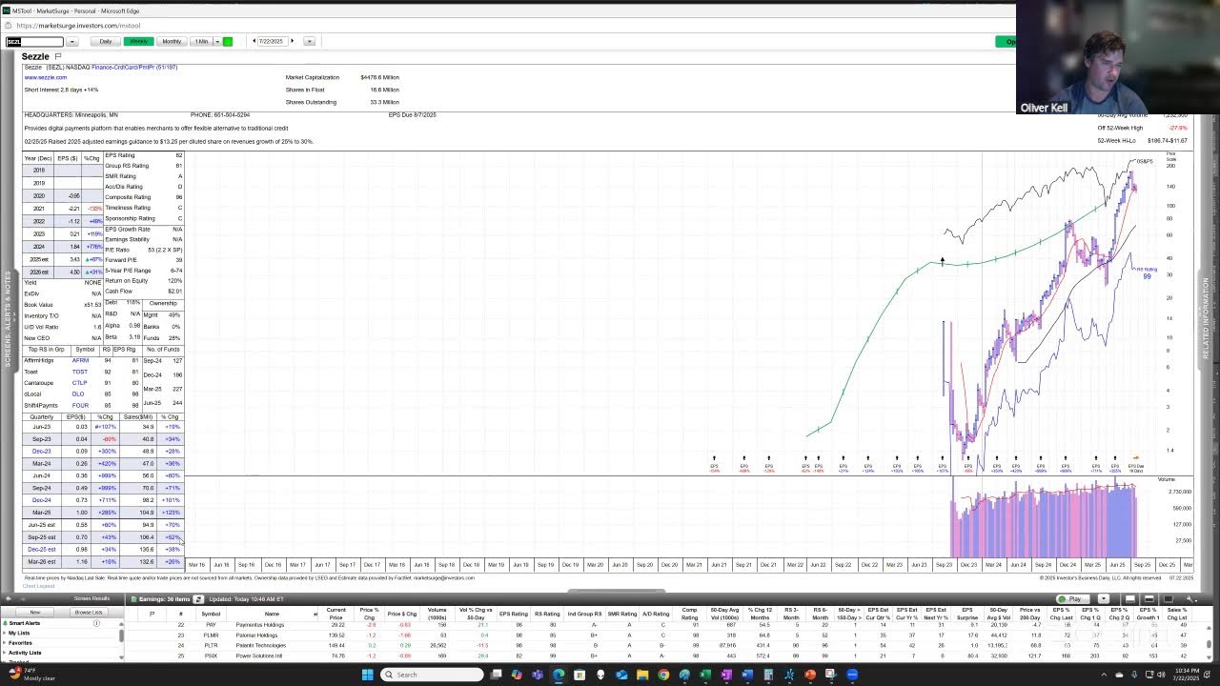This screenshot has height=686, width=1220.
Task: Open the intraday interval dropdown next to 1 Min
Action: tap(217, 41)
